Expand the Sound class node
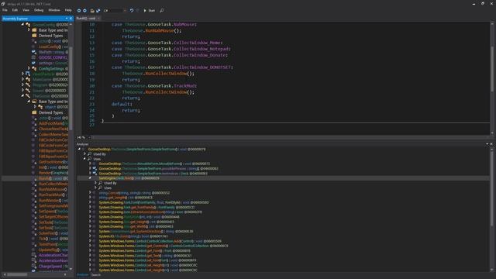496x279 pixels. click(22, 90)
